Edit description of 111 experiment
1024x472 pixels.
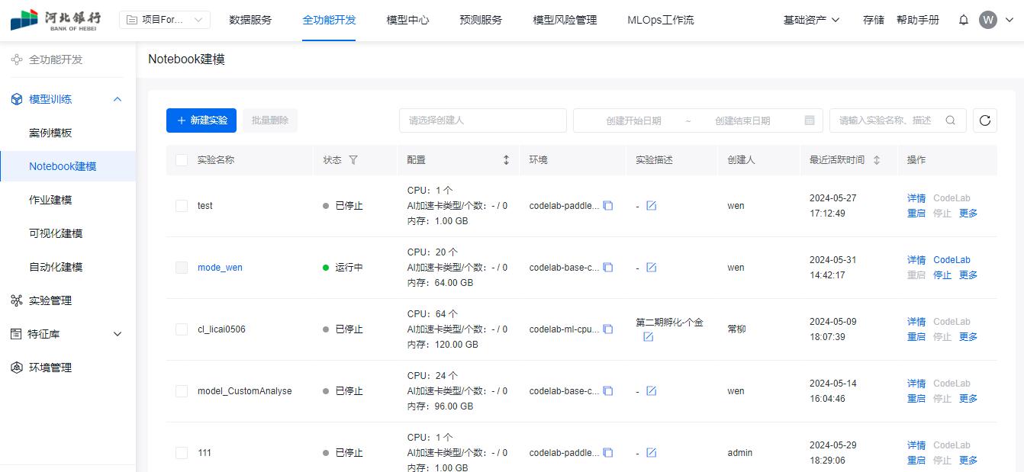(x=652, y=453)
